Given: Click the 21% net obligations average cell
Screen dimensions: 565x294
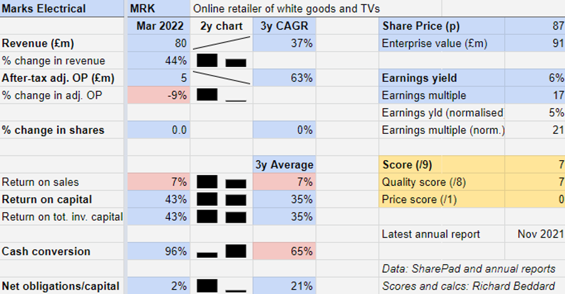Looking at the screenshot, I should (x=284, y=286).
